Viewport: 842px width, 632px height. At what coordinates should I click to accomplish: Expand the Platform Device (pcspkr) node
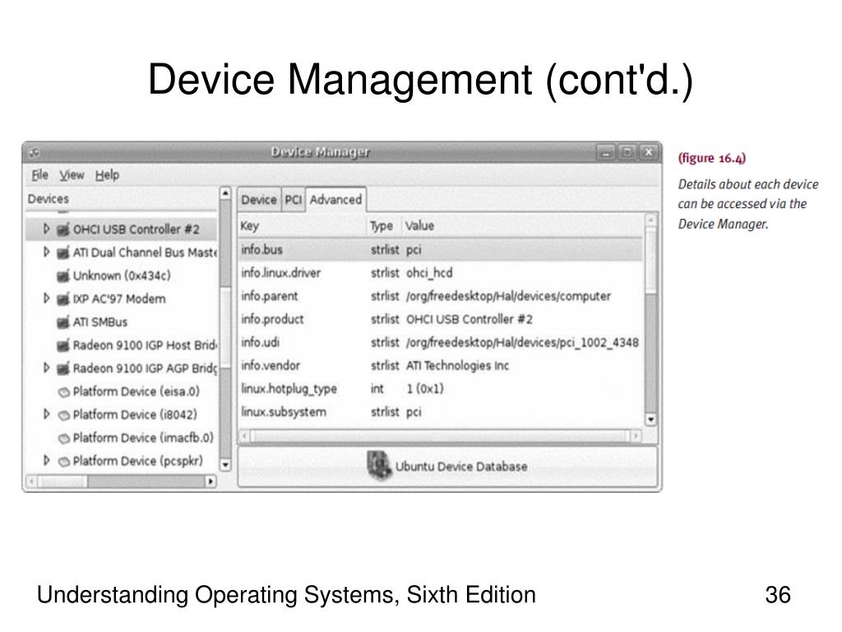click(46, 461)
